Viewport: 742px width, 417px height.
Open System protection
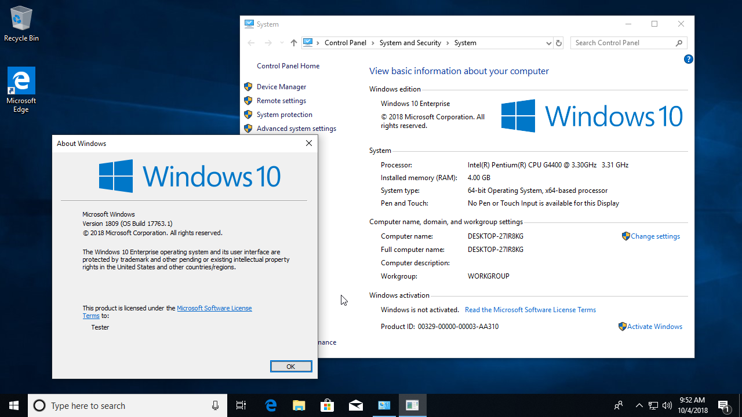tap(284, 115)
